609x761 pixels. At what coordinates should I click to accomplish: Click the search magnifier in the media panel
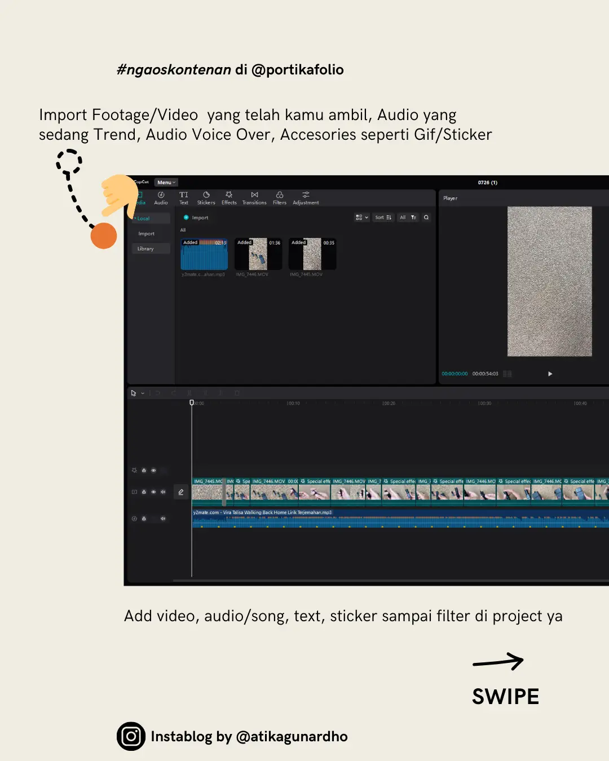click(426, 217)
